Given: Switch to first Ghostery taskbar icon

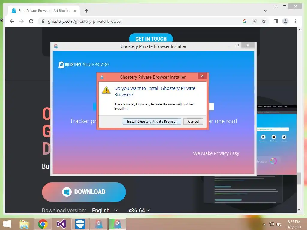Looking at the screenshot, I should click(98, 224).
